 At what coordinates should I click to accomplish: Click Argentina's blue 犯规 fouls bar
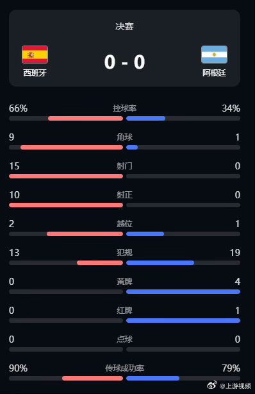(x=160, y=263)
